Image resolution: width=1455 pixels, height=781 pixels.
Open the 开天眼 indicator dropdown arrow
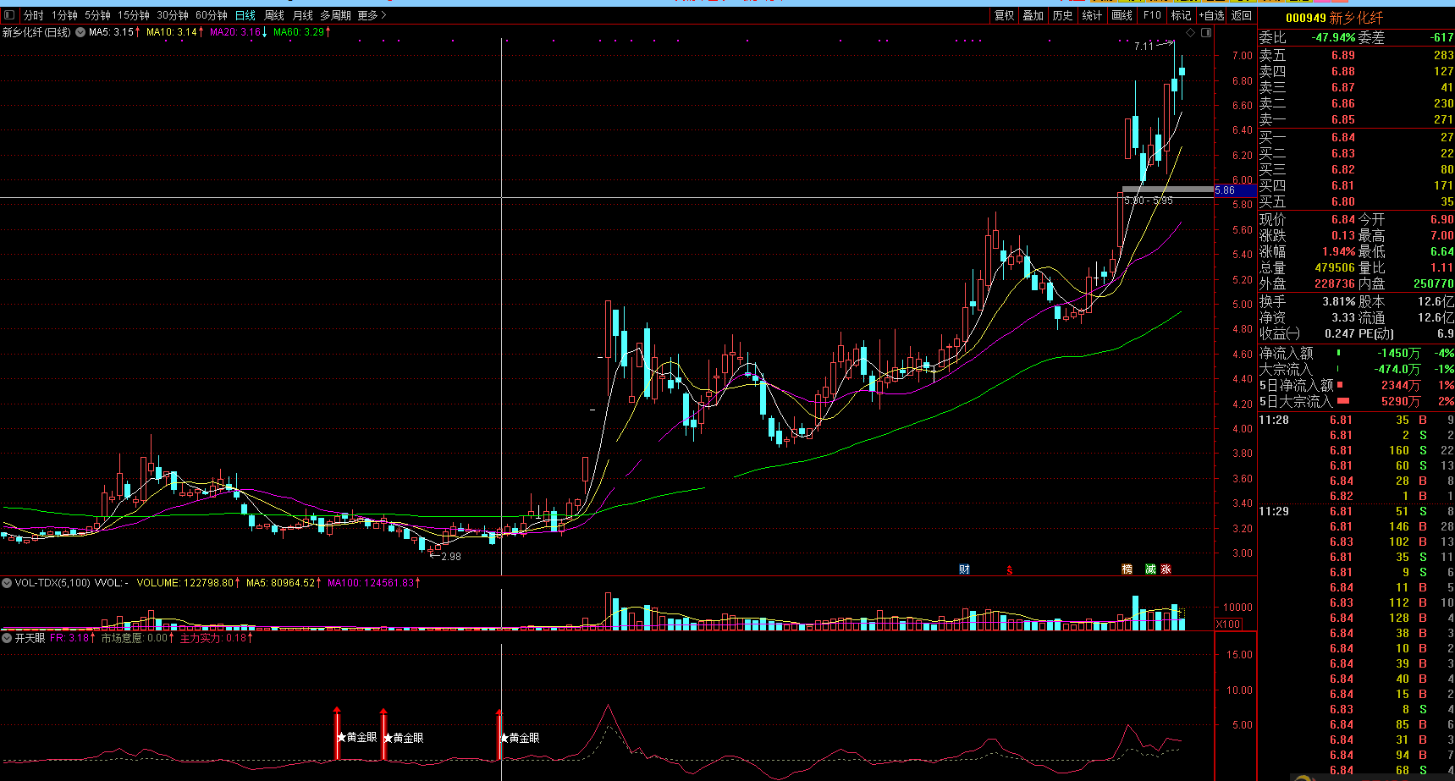click(x=7, y=638)
